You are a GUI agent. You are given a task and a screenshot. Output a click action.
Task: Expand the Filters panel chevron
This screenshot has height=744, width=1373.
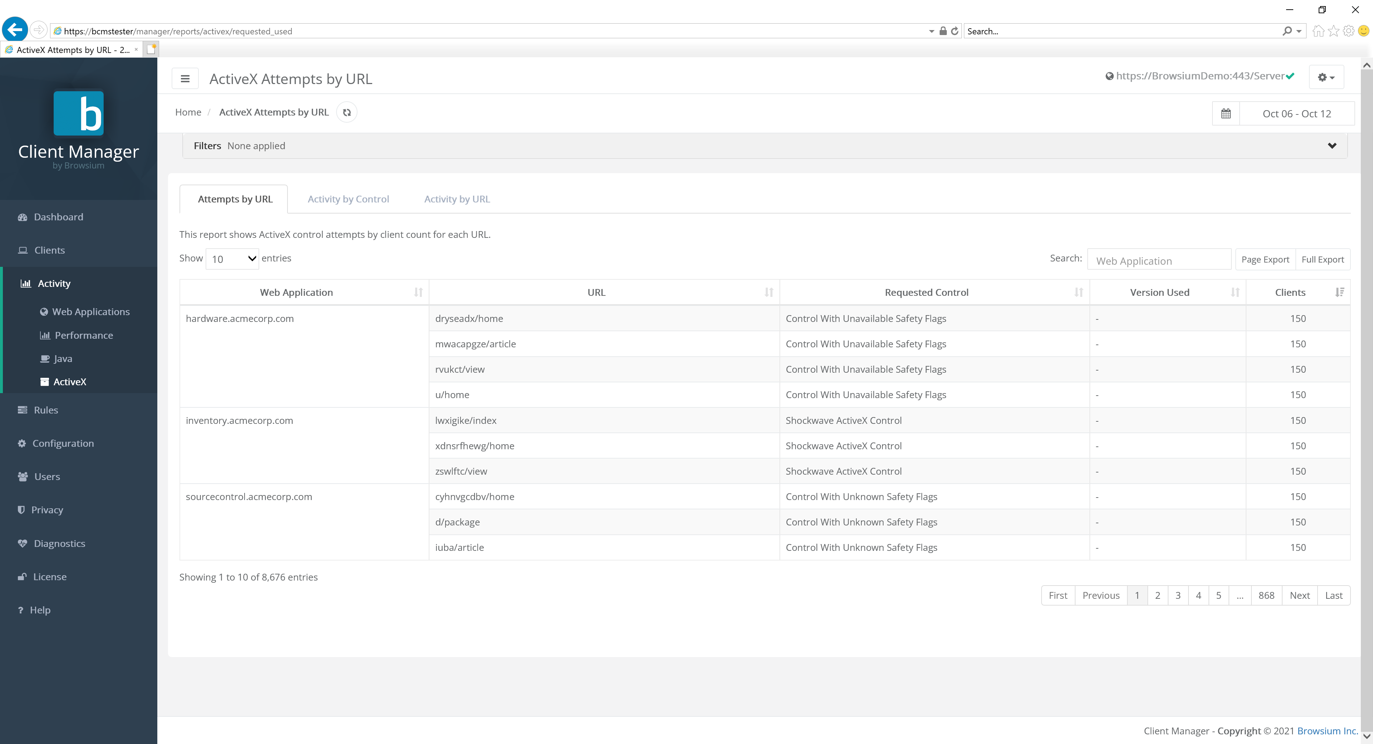pyautogui.click(x=1332, y=145)
